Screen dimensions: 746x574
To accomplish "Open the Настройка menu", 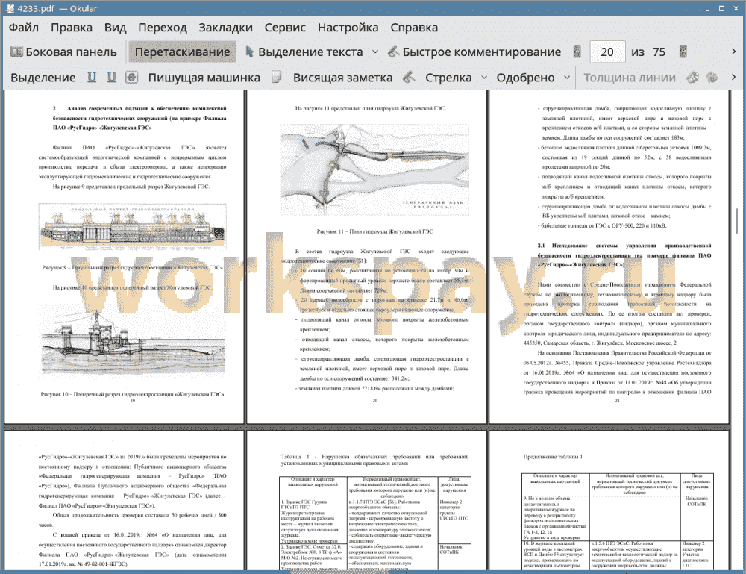I will point(348,28).
